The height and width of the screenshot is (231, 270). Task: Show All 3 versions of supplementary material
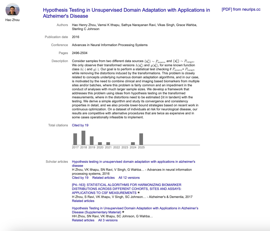point(108,220)
